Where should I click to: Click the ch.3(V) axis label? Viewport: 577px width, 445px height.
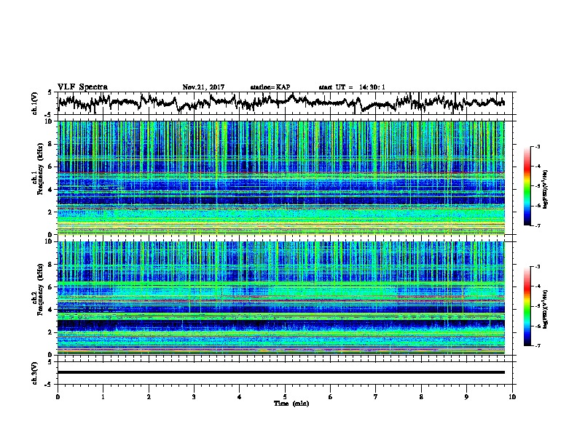point(35,373)
